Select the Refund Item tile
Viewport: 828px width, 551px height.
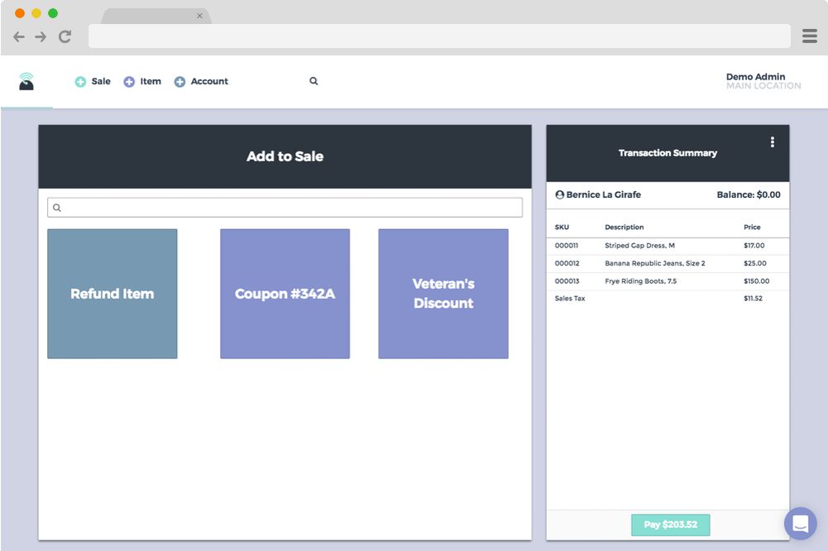(x=112, y=294)
